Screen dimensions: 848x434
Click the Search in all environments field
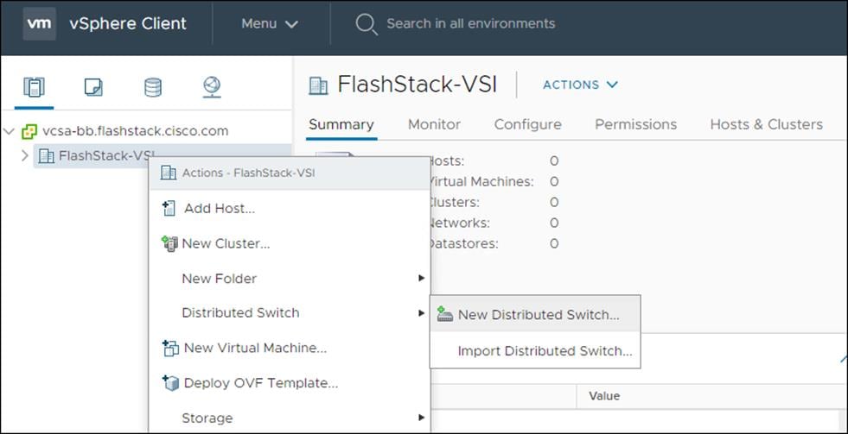tap(471, 24)
